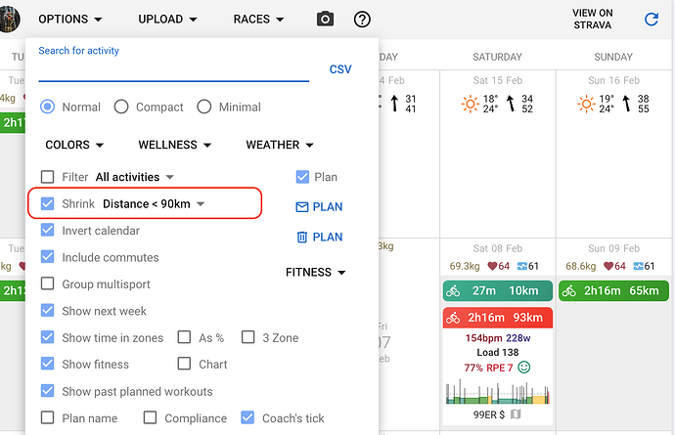Select the Compact radio button

tap(121, 107)
